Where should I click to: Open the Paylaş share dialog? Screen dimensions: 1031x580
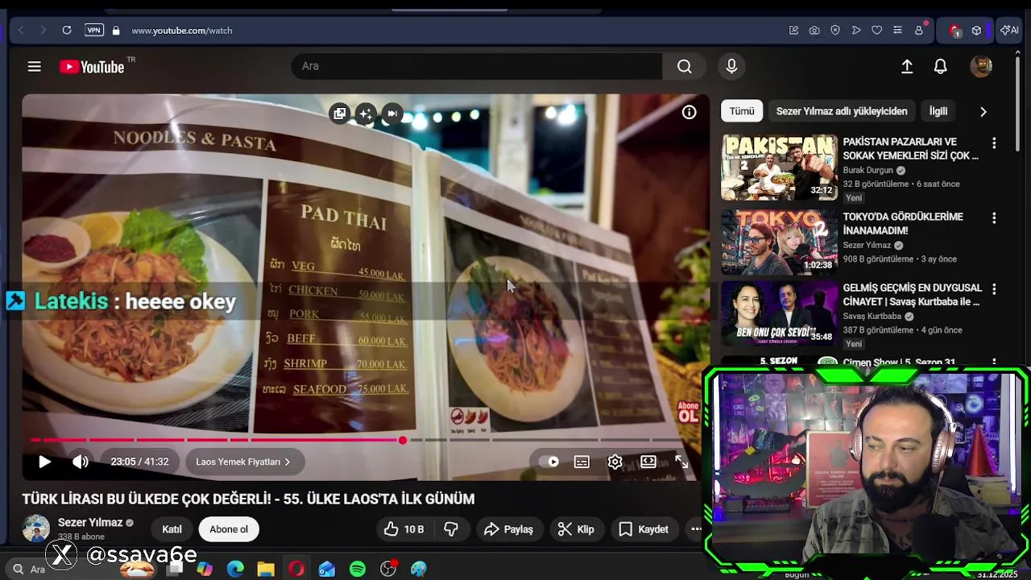click(508, 529)
